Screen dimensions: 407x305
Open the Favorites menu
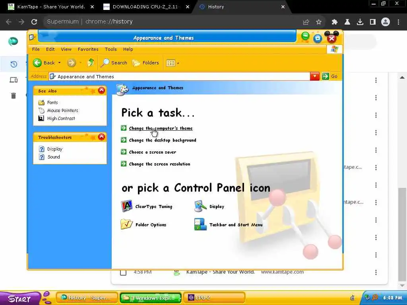88,49
